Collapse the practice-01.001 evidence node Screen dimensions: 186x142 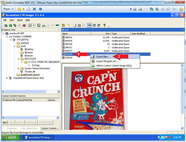coord(3,33)
